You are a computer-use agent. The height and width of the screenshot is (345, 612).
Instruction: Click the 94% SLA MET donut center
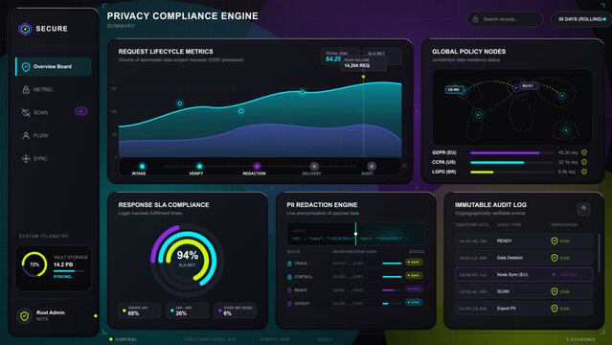188,258
